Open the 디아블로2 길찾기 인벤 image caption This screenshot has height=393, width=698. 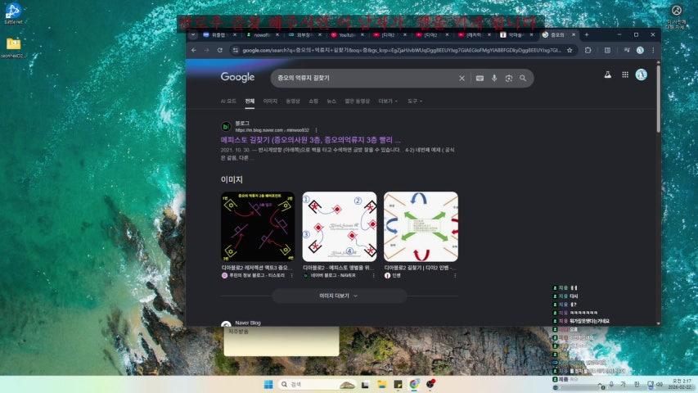pyautogui.click(x=419, y=268)
